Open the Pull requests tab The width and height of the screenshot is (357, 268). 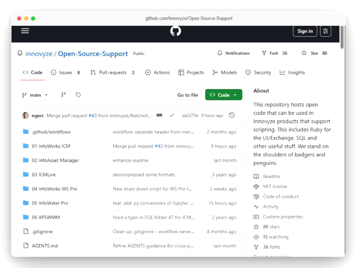112,73
